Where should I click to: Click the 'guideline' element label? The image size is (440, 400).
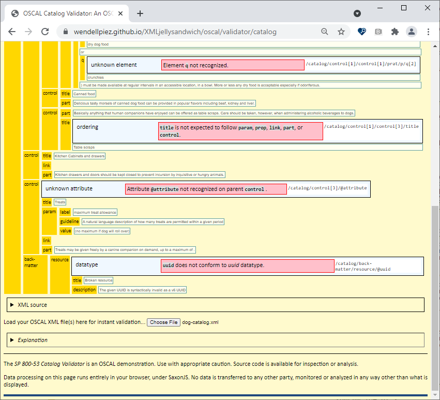click(x=69, y=221)
